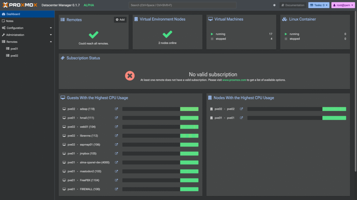
Task: Open external link for pve02 node
Action: point(241,109)
